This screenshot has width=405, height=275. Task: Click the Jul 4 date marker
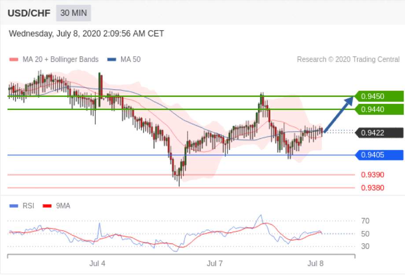point(97,264)
